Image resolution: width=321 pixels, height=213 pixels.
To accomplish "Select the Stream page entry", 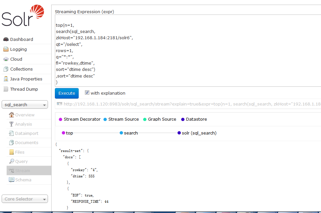I will coord(29,170).
